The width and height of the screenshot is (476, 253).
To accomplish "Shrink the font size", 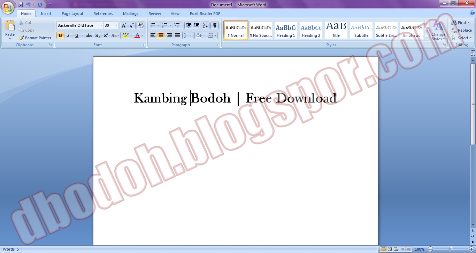I will pos(132,25).
